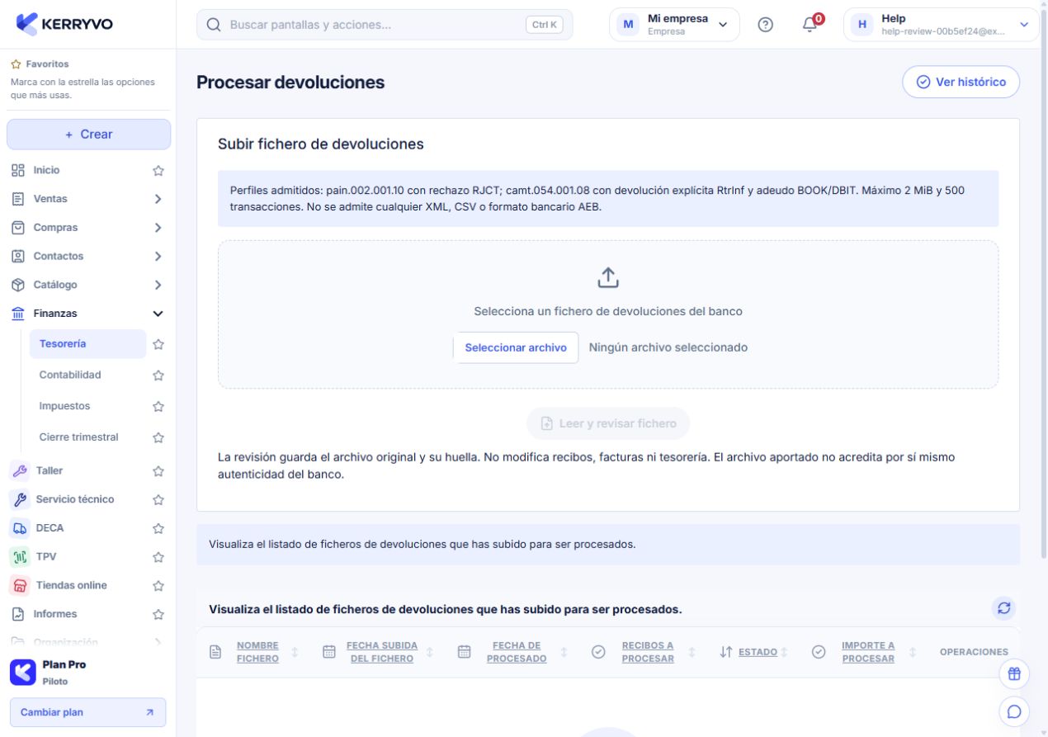Star Informes as favorite
Screen dimensions: 1048x737
[x=158, y=614]
